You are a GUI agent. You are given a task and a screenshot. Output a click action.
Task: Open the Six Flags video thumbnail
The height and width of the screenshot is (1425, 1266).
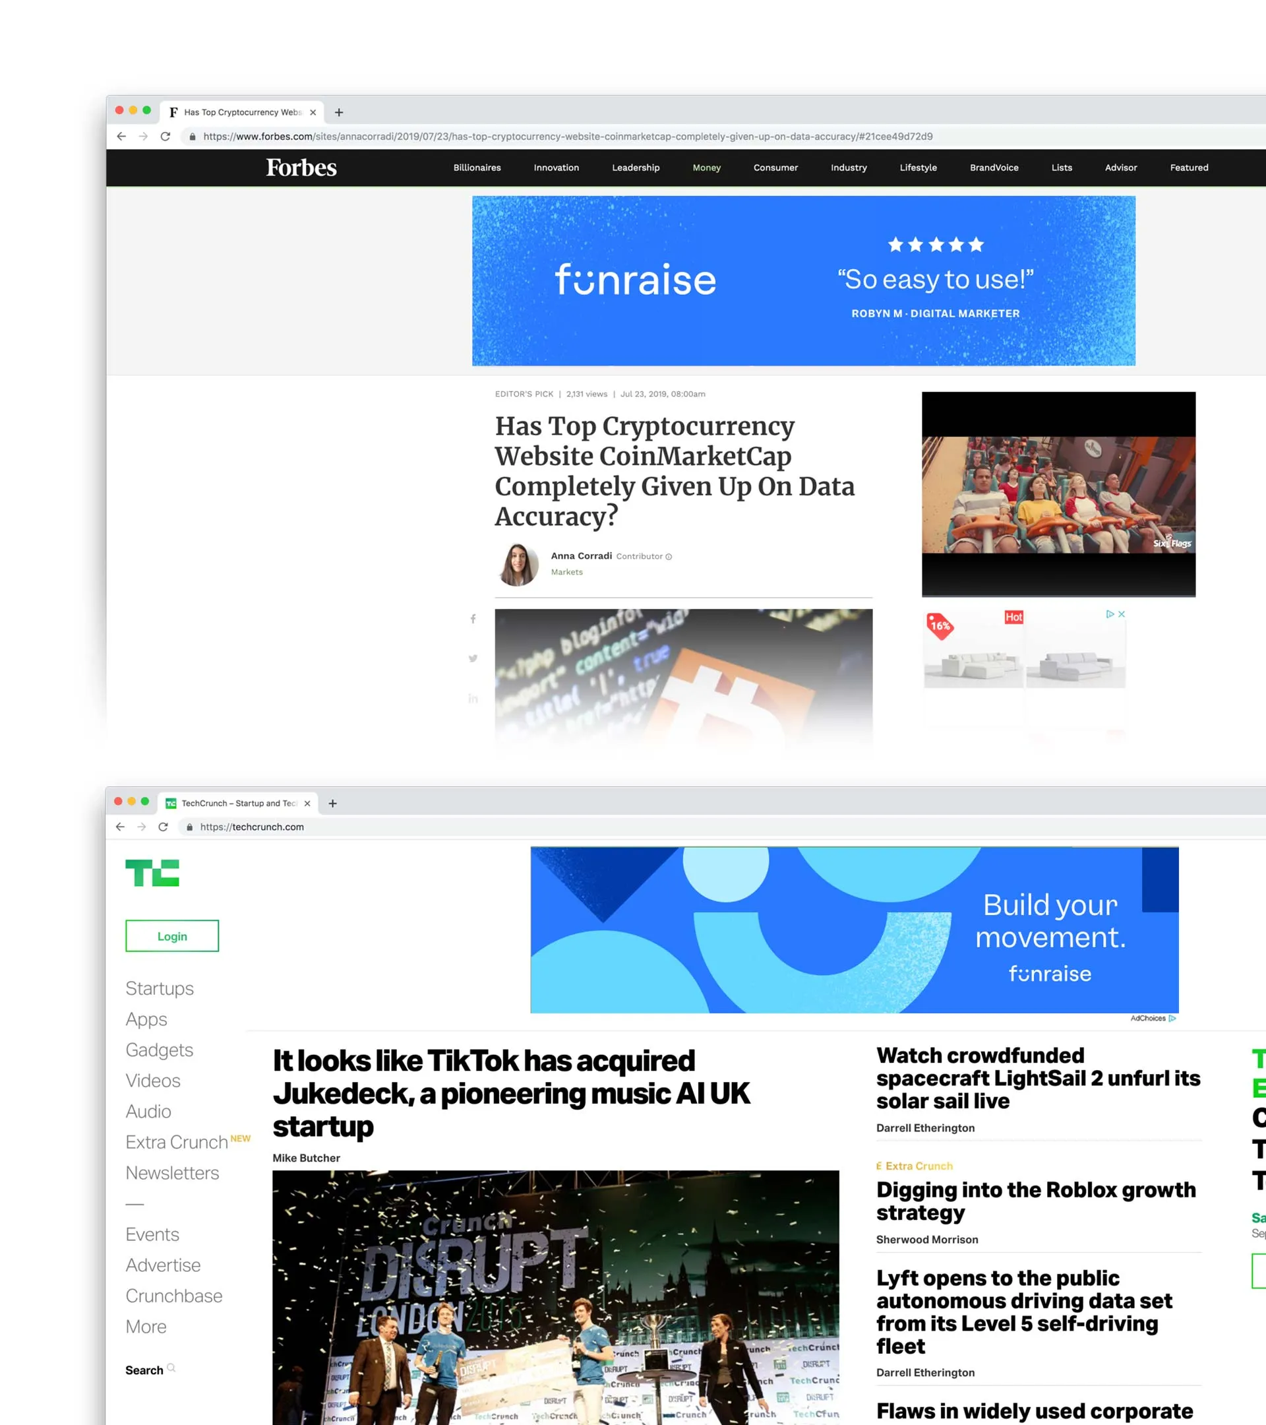tap(1058, 494)
